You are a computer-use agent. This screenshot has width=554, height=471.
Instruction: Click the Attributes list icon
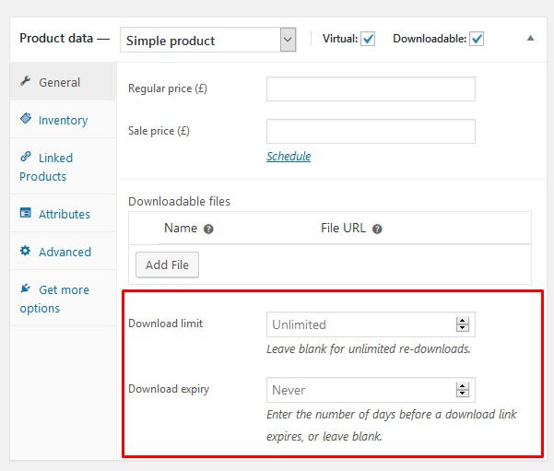click(26, 213)
